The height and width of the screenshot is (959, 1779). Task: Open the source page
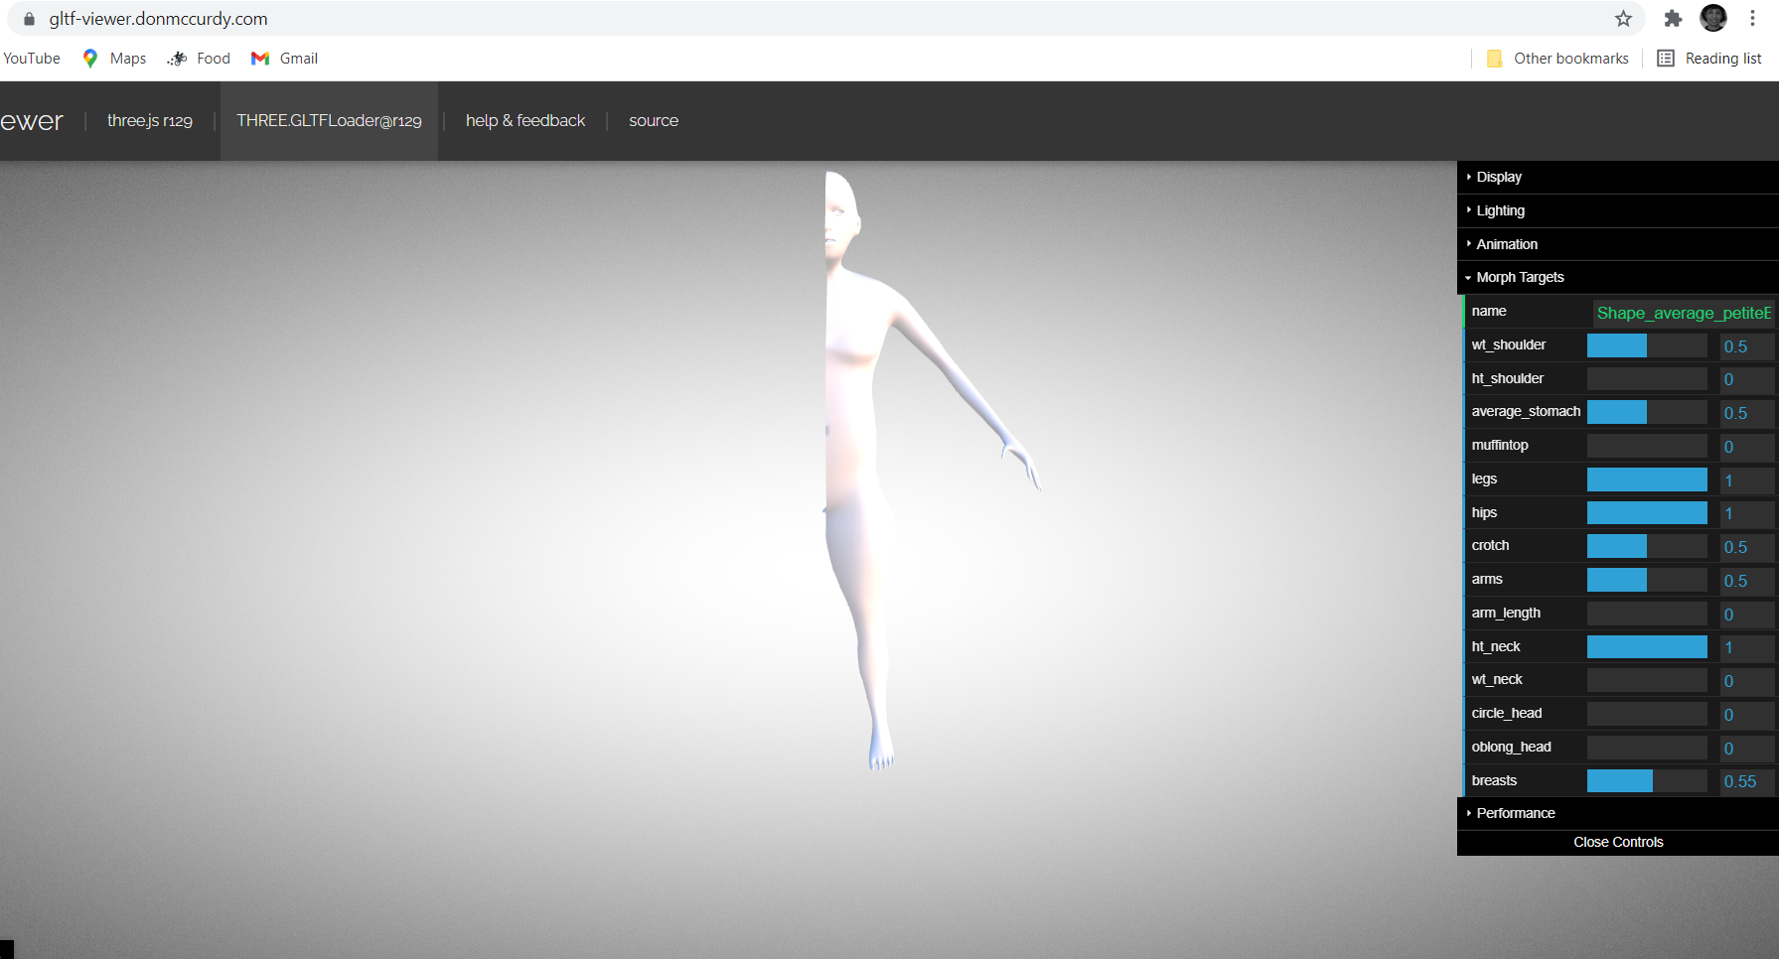pos(653,120)
